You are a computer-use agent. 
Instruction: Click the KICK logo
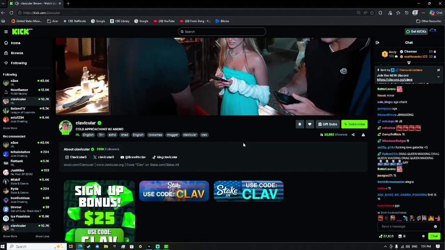pos(22,32)
